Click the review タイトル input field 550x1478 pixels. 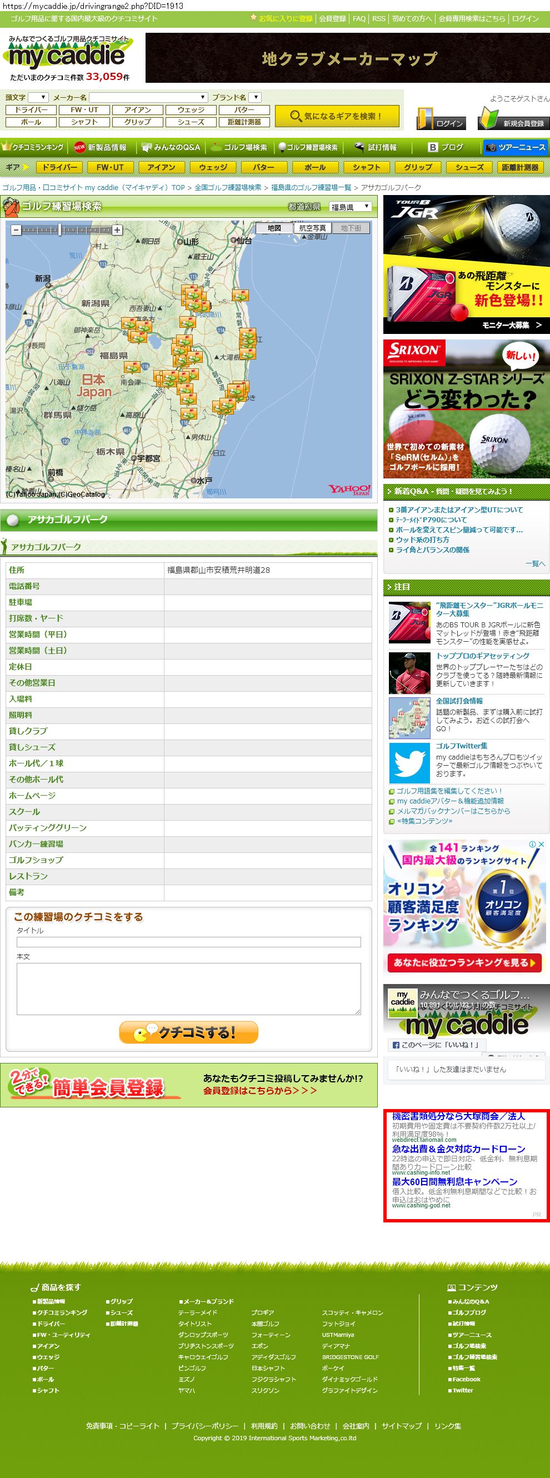tap(189, 942)
